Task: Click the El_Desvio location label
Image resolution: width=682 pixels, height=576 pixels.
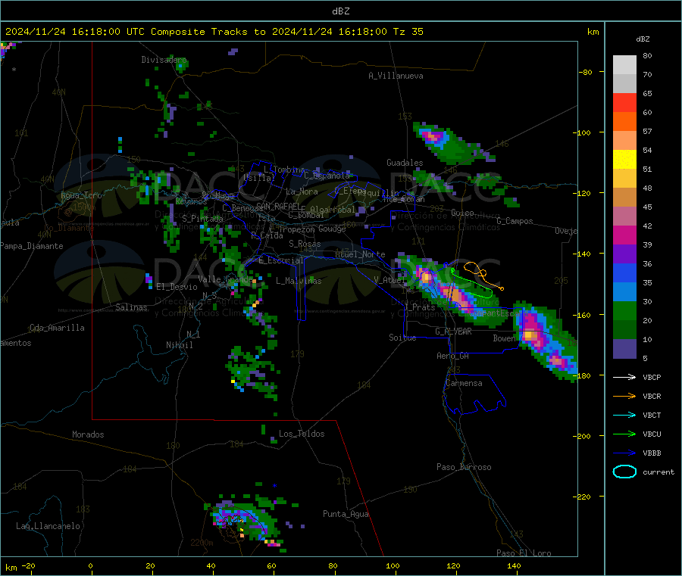Action: (177, 287)
